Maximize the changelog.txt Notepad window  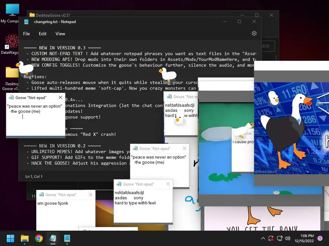point(239,21)
